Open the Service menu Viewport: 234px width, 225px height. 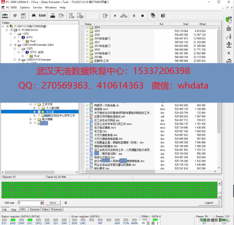[37, 7]
